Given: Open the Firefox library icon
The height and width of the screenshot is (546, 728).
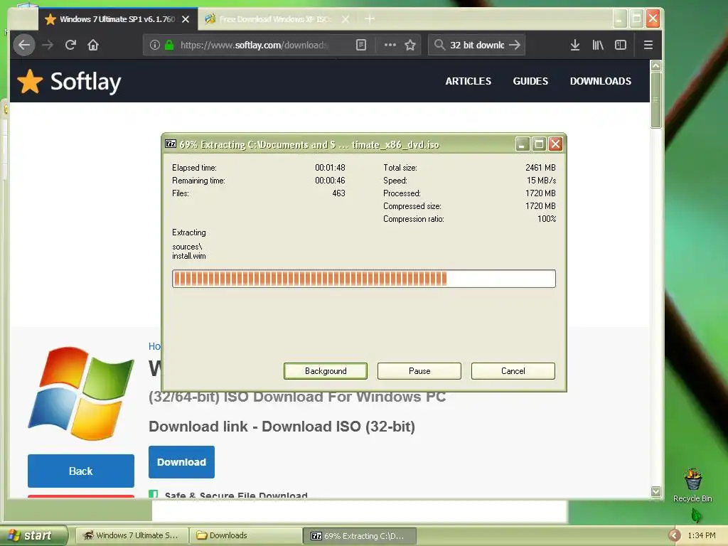Looking at the screenshot, I should coord(598,45).
